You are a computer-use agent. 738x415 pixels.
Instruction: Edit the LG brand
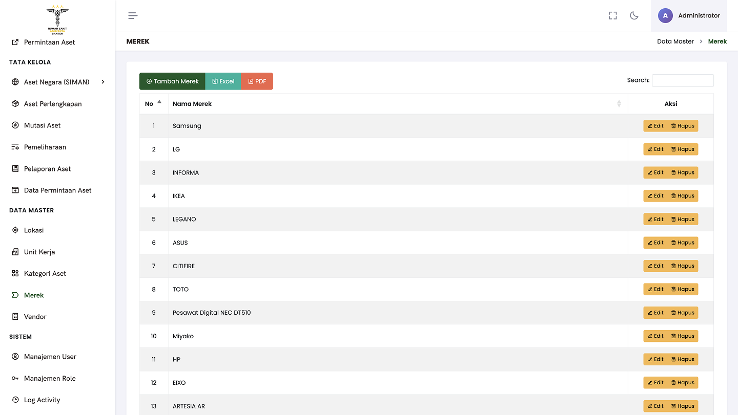pyautogui.click(x=655, y=149)
